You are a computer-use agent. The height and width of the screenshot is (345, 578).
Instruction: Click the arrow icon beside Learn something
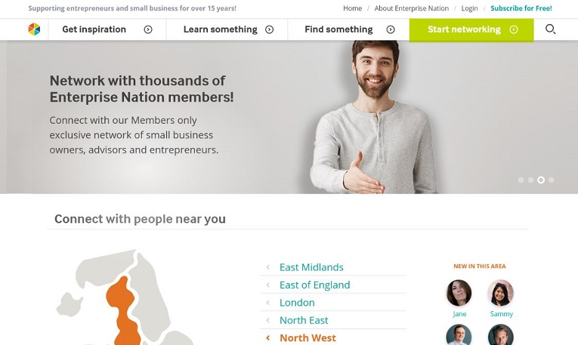[x=270, y=29]
